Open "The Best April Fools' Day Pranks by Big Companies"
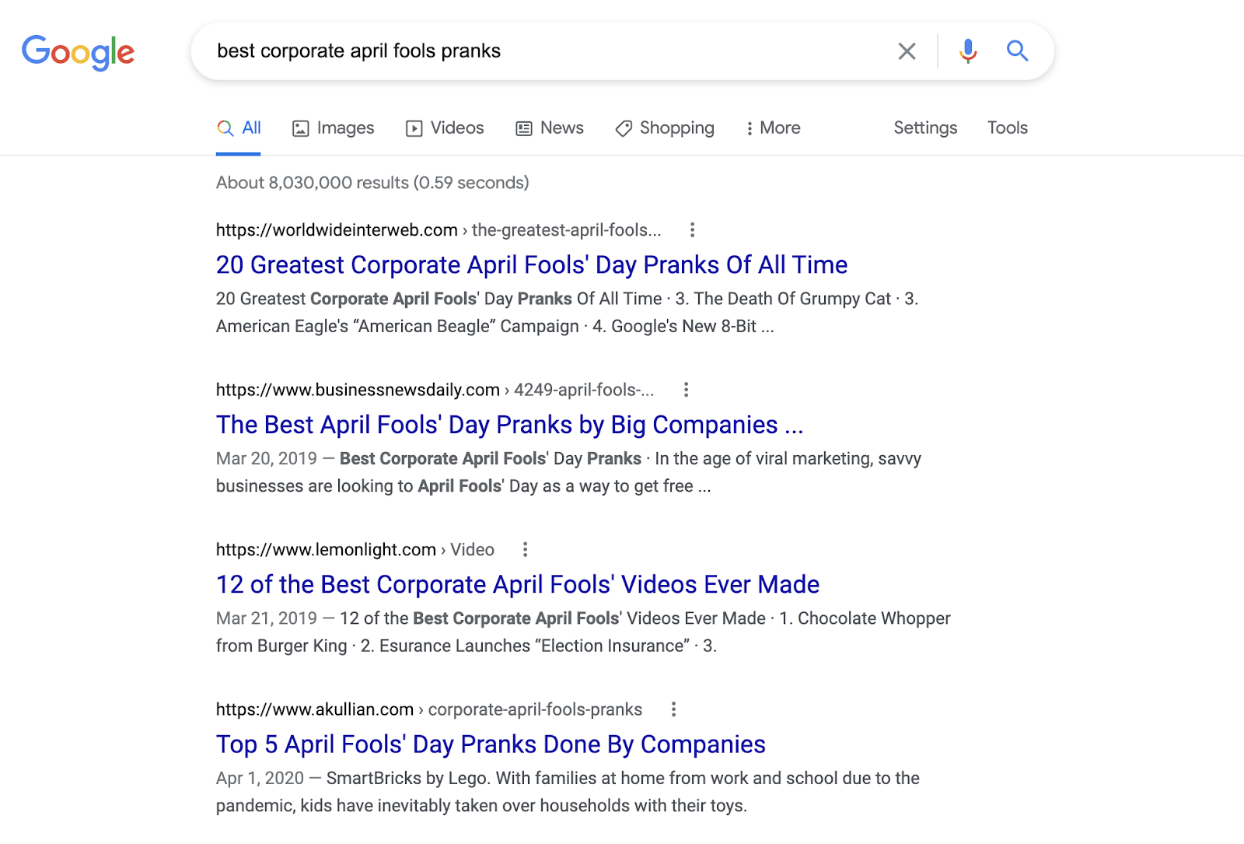The width and height of the screenshot is (1244, 844). [509, 425]
